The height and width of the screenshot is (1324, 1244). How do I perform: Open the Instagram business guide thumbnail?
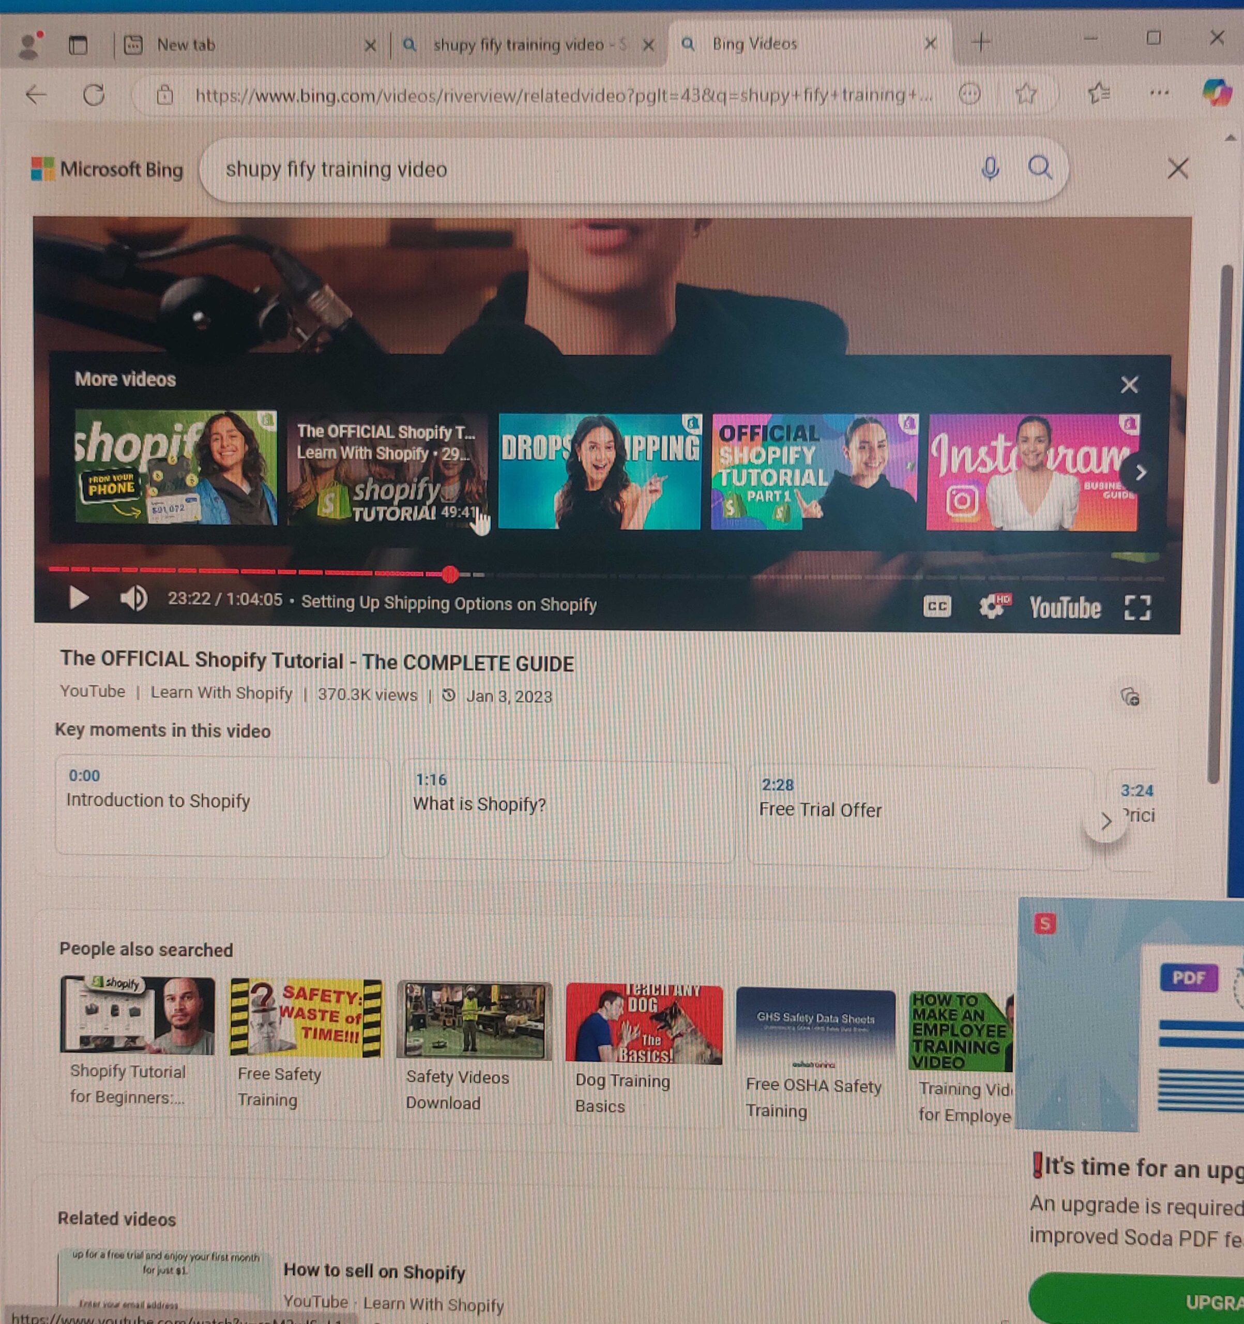point(1032,472)
